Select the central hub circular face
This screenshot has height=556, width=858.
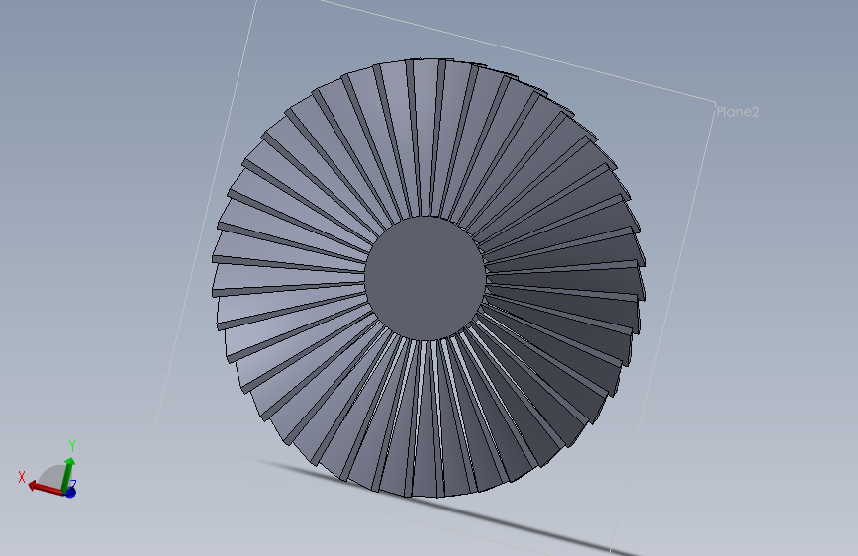click(425, 279)
